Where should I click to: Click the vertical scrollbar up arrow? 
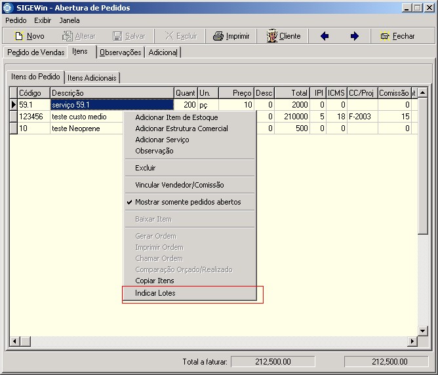(x=423, y=92)
